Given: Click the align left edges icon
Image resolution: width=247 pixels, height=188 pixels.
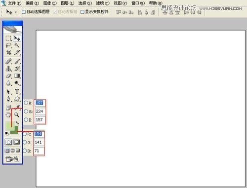Looking at the screenshot, I should click(140, 12).
